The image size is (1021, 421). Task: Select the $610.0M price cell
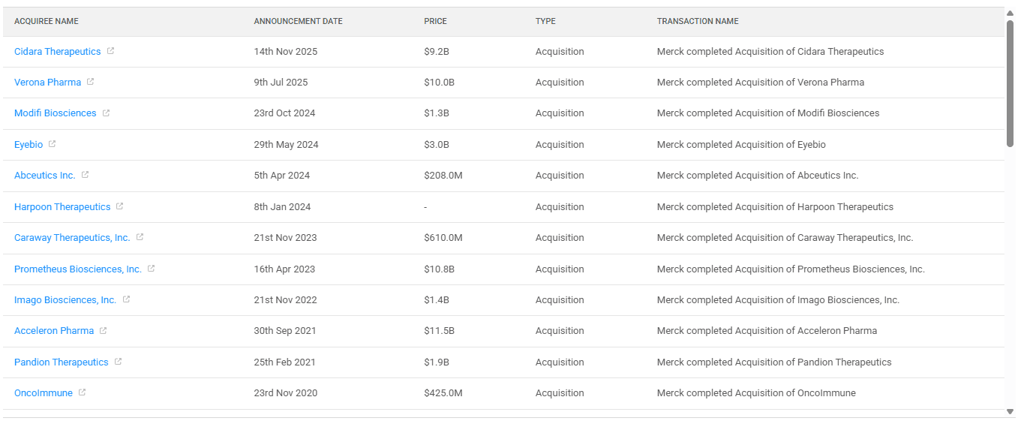(443, 238)
